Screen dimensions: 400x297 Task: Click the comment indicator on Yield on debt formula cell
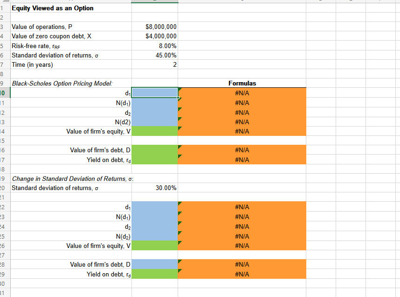point(179,156)
